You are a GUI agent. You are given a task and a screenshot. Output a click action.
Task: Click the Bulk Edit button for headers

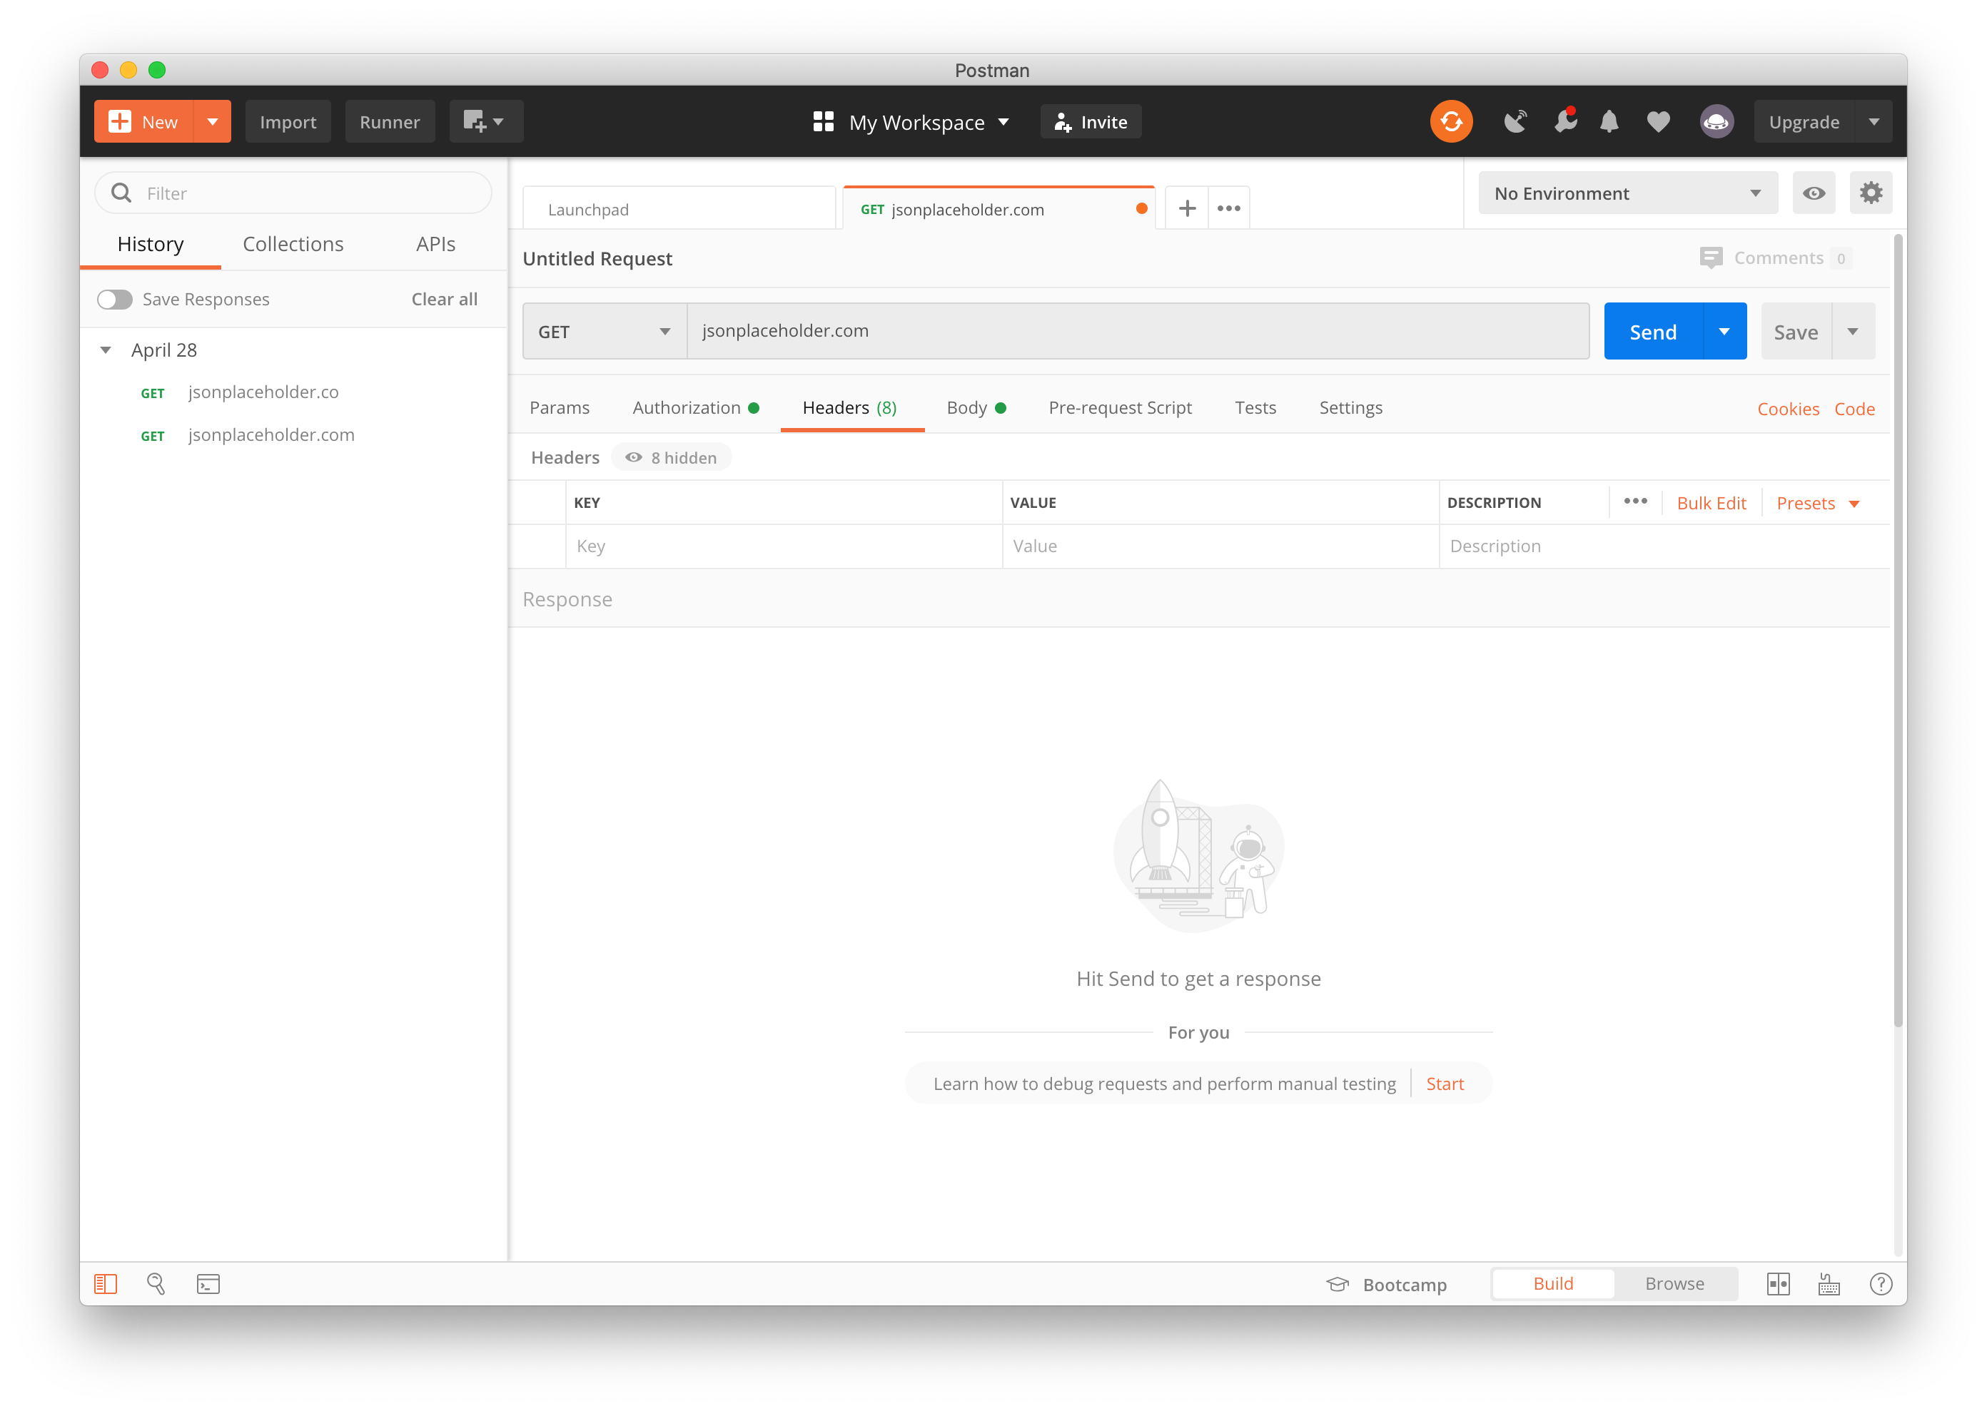pyautogui.click(x=1711, y=502)
